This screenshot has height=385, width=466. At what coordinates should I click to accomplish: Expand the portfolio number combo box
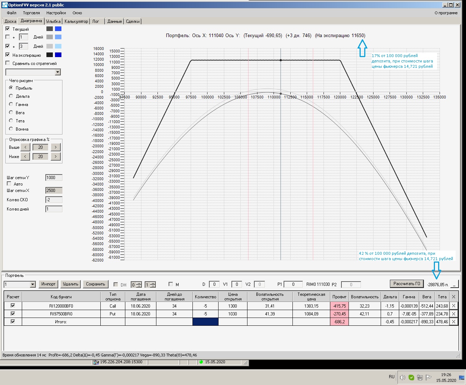33,284
